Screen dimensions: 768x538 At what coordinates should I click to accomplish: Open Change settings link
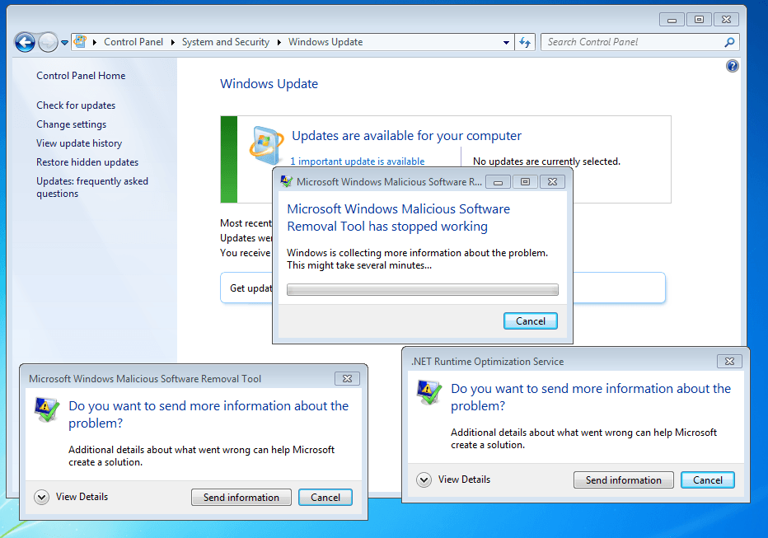[71, 124]
